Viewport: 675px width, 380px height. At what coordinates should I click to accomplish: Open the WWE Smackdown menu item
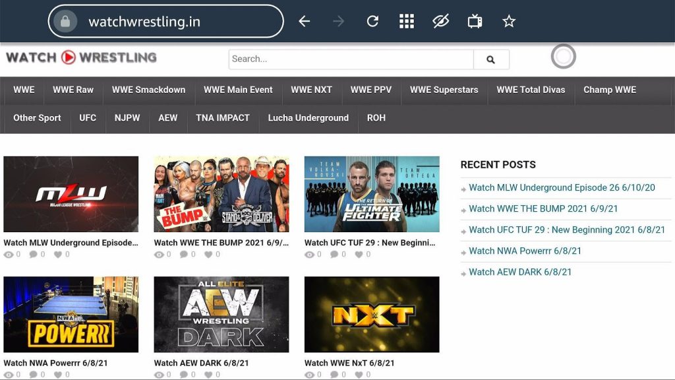(x=148, y=90)
